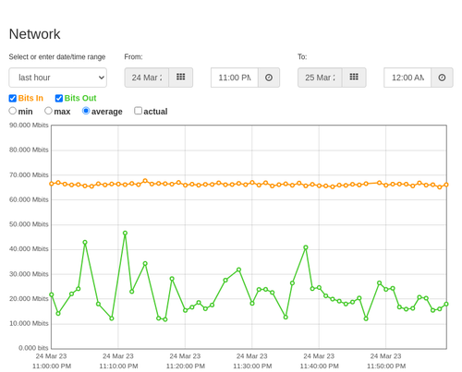Image resolution: width=462 pixels, height=372 pixels.
Task: Click the From date field showing 24 Mar
Action: pos(147,78)
